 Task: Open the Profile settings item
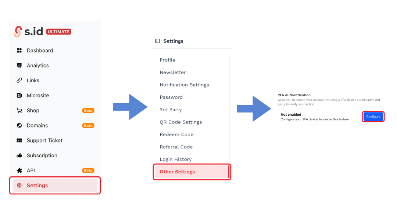(167, 60)
